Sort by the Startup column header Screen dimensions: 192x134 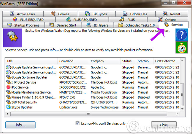[x=145, y=61]
